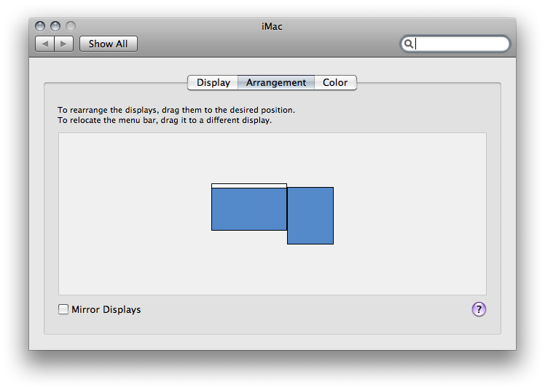The image size is (545, 390).
Task: Click the white menu bar strip
Action: click(x=249, y=186)
